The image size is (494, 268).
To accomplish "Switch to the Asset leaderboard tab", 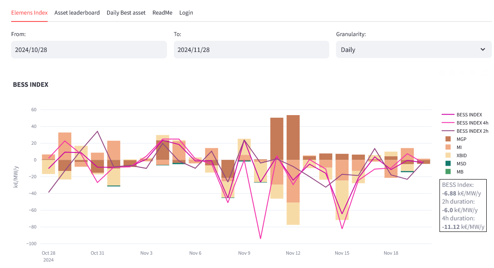I will click(77, 12).
